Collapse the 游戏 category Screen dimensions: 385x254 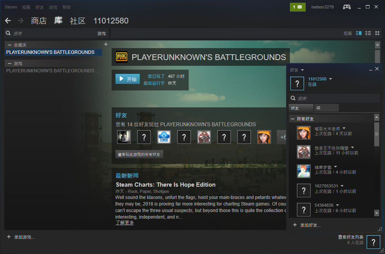pyautogui.click(x=10, y=63)
